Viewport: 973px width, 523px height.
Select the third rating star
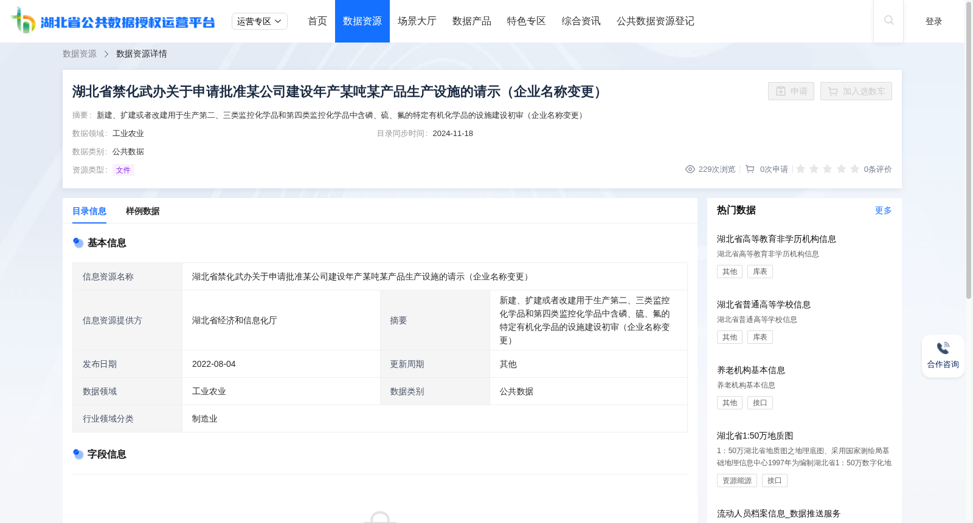(828, 169)
